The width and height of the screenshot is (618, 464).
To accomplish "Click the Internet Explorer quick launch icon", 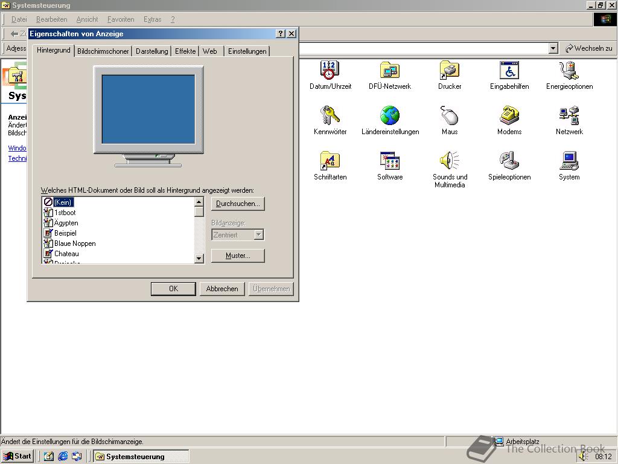I will [63, 456].
